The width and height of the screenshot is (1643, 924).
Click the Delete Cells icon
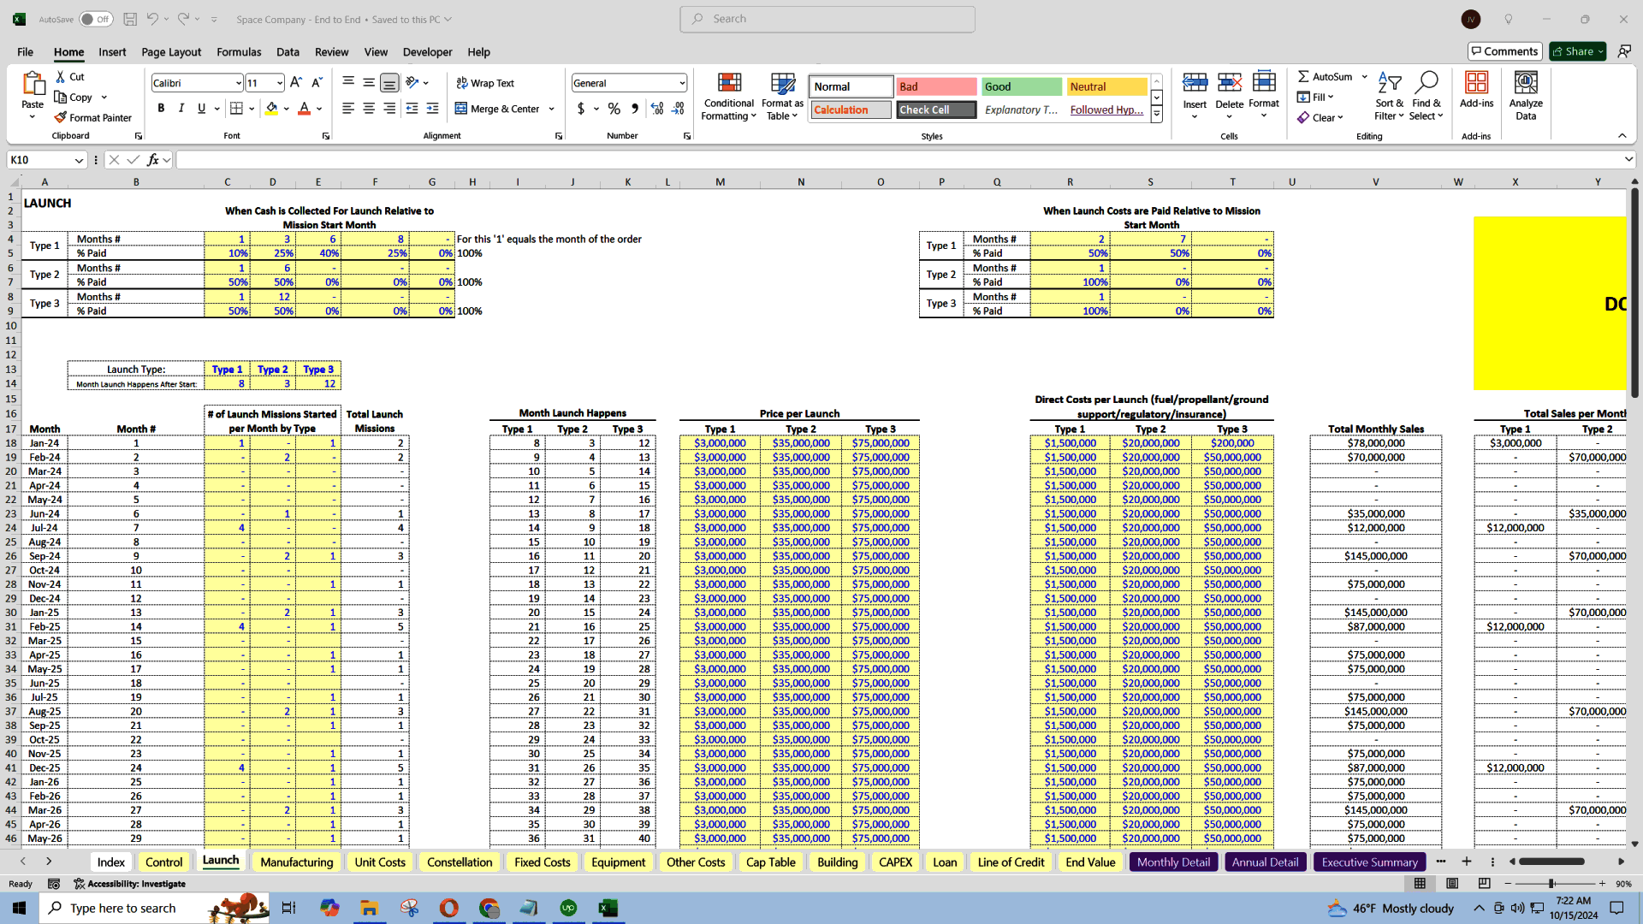tap(1230, 83)
